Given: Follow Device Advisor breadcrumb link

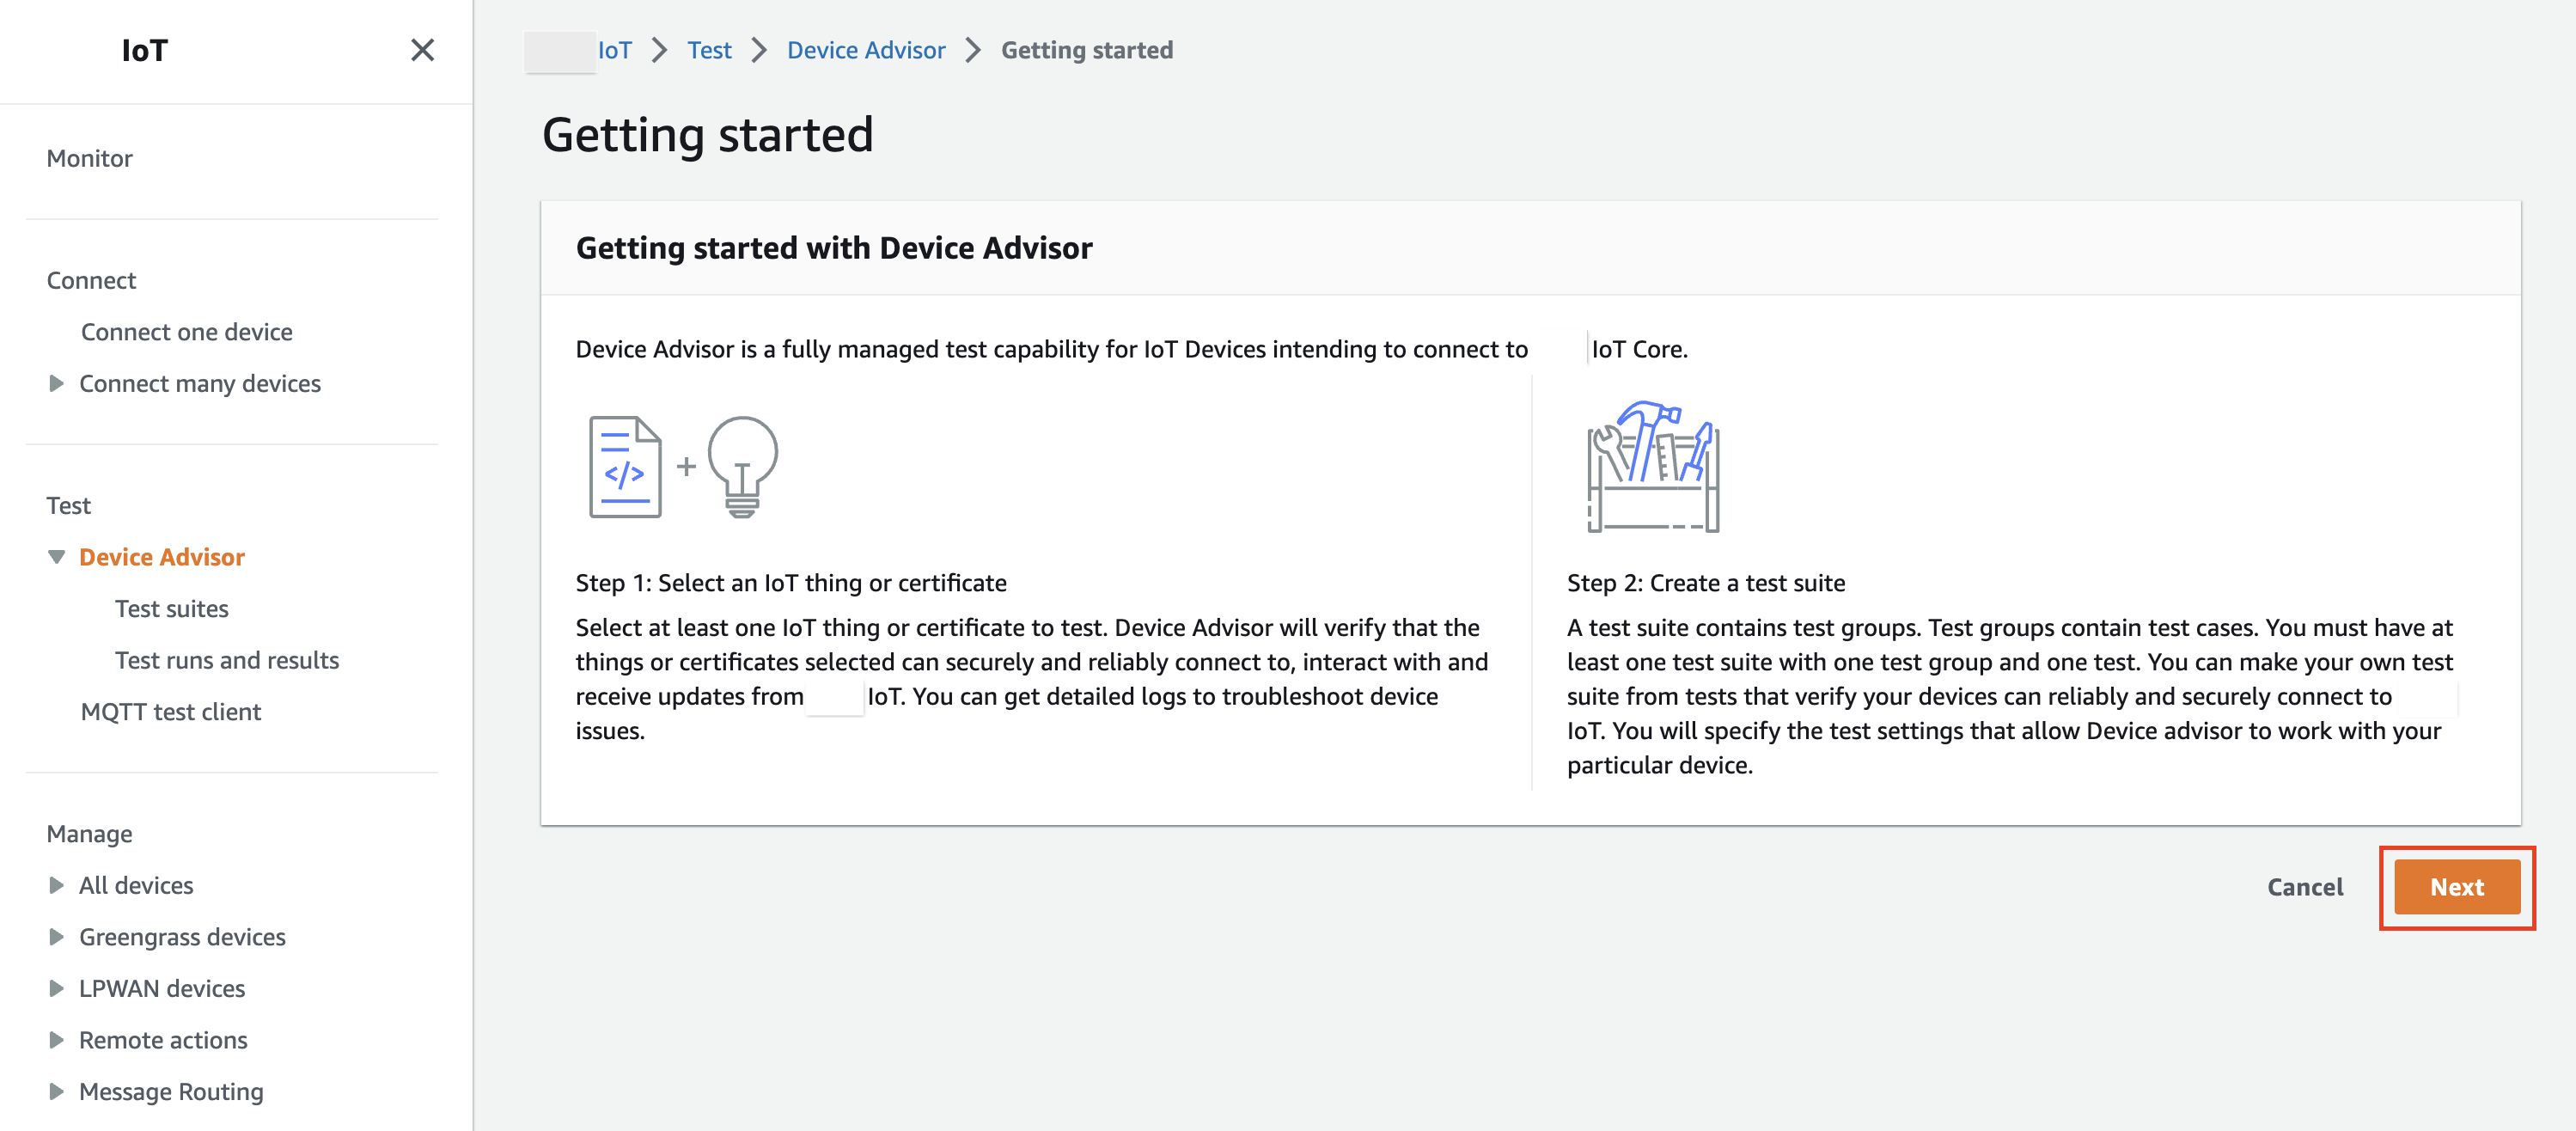Looking at the screenshot, I should click(x=865, y=50).
